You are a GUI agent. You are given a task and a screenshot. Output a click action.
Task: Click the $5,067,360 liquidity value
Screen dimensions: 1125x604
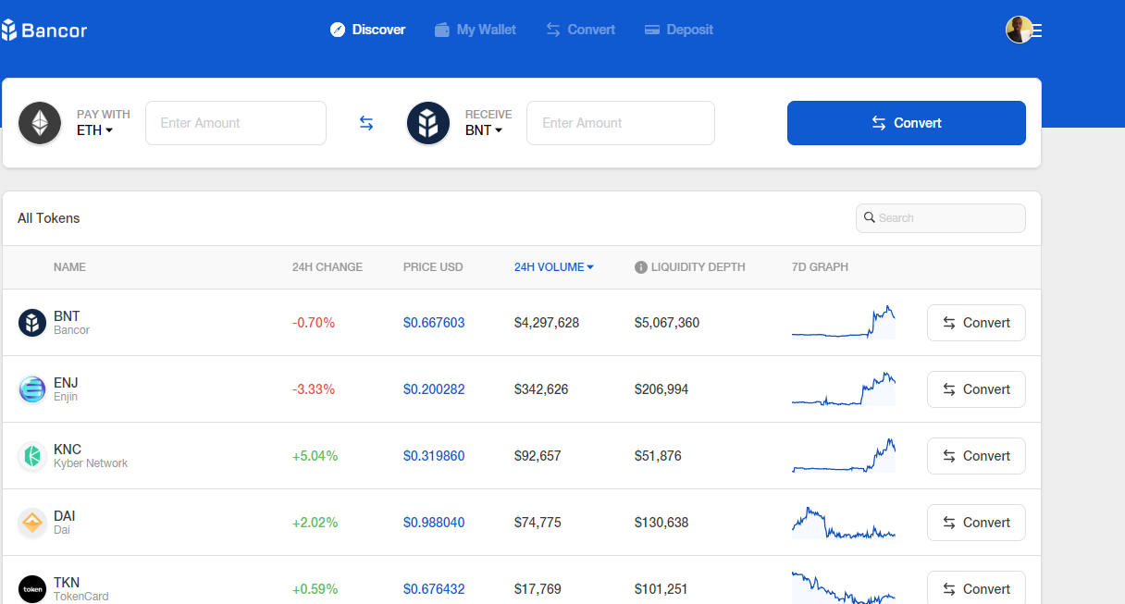[667, 323]
